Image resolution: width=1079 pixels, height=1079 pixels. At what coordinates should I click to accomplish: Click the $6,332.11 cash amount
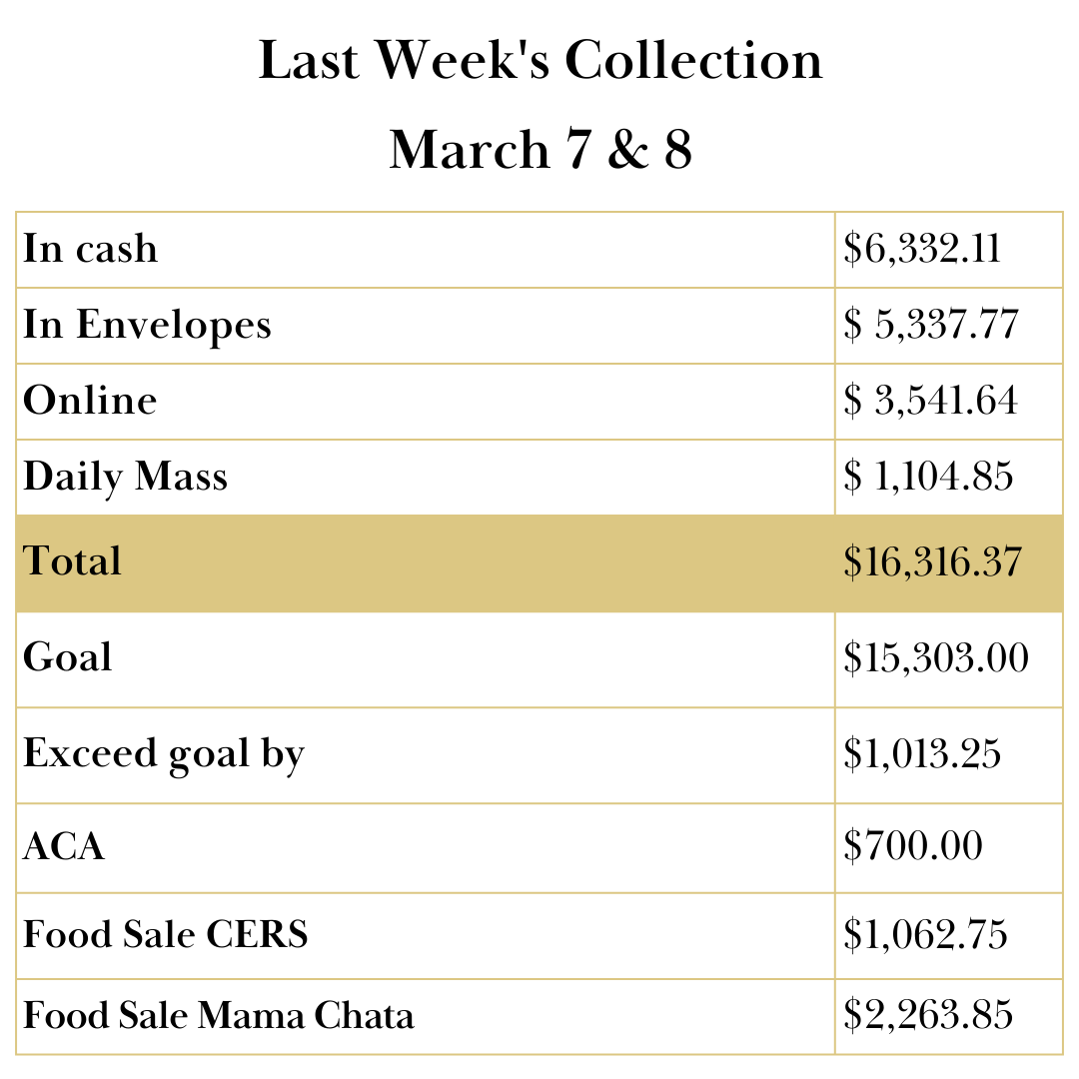click(922, 249)
